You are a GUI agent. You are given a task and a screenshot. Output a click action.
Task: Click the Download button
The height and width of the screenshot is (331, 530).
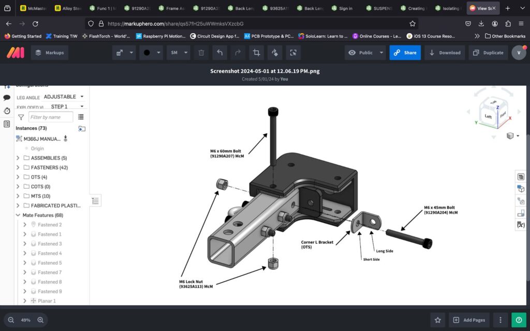[x=445, y=53]
